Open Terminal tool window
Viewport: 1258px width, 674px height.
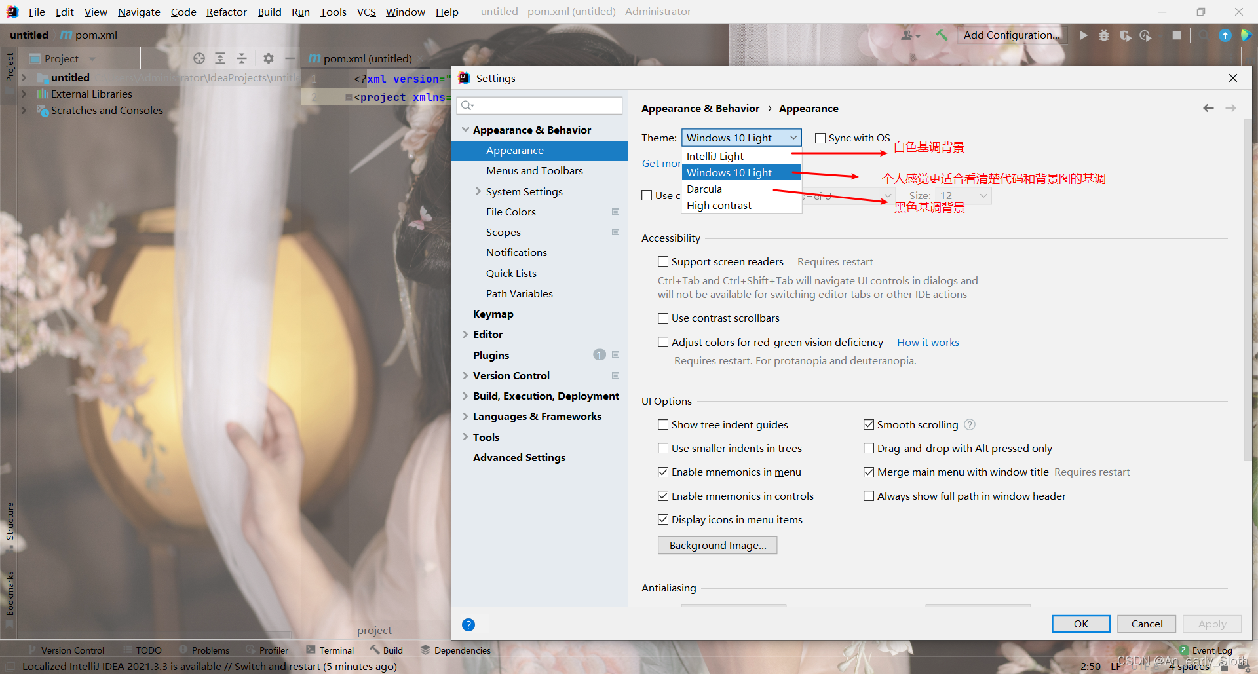[x=330, y=650]
